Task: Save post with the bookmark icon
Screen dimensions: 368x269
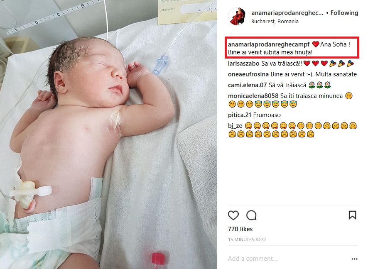Action: tap(352, 215)
